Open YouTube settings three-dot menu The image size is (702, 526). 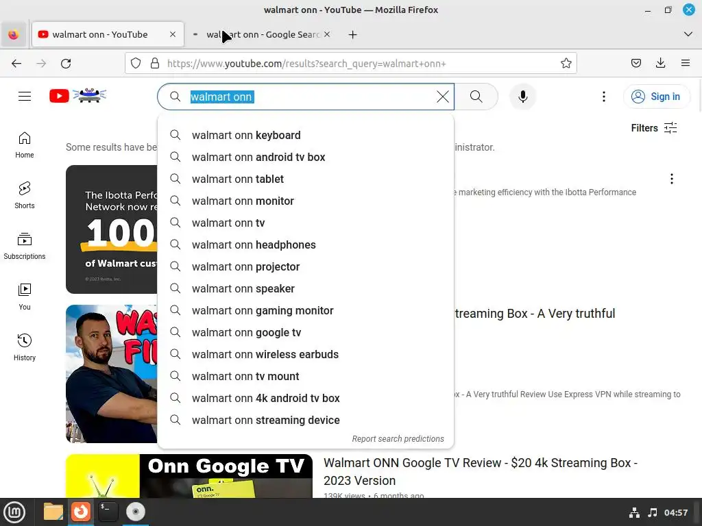(x=603, y=97)
